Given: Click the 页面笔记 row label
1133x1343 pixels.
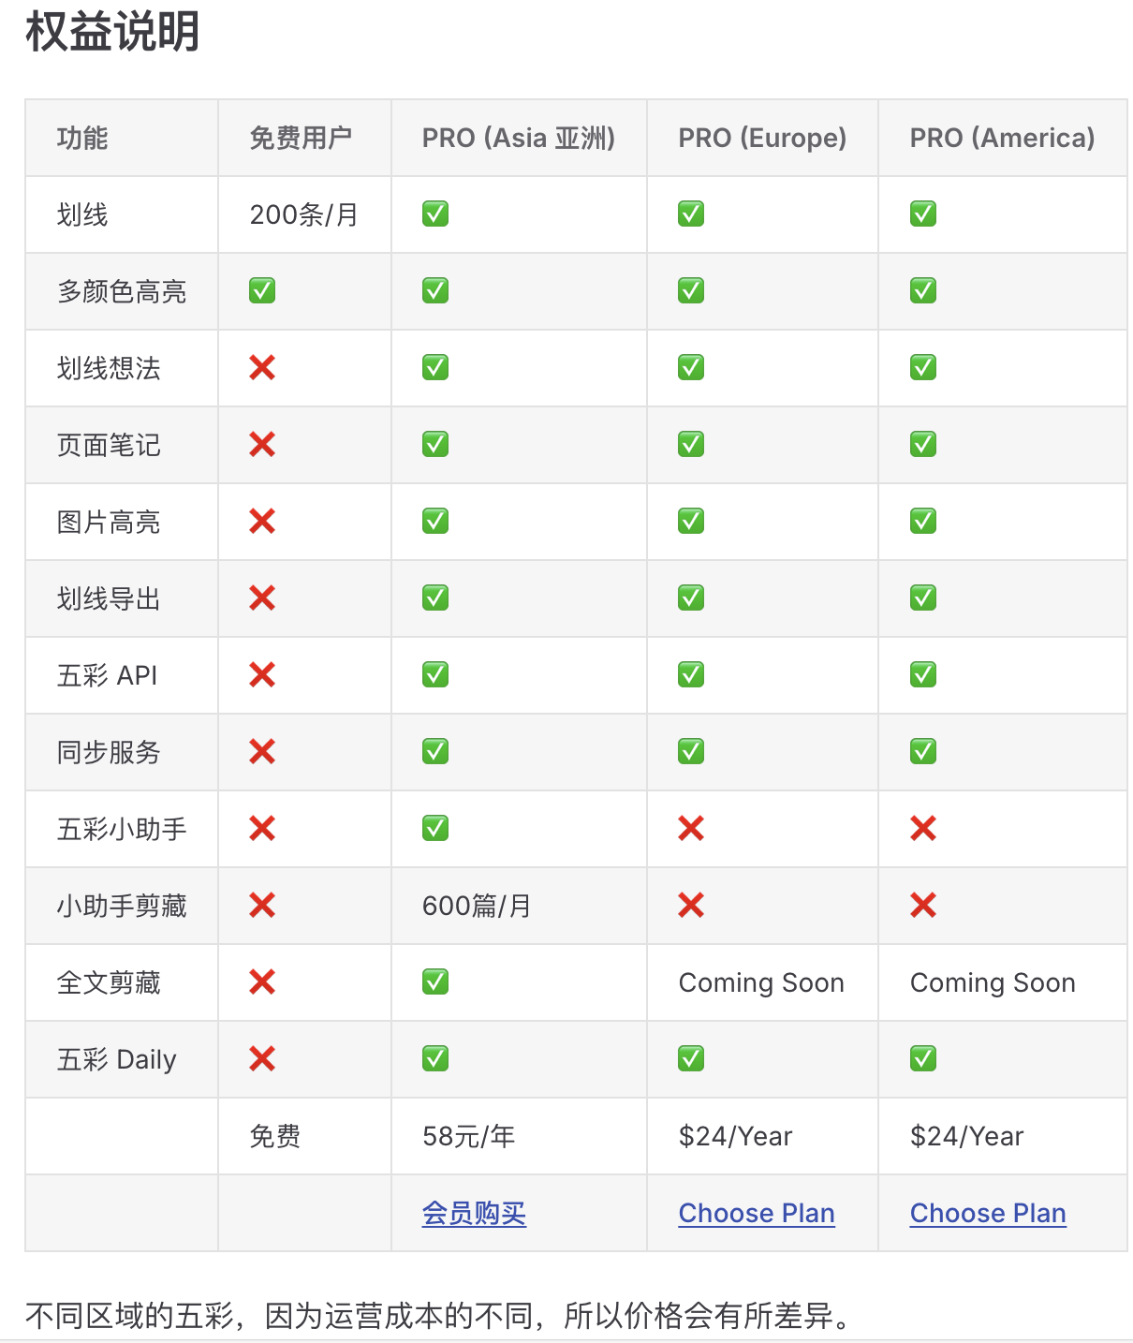Looking at the screenshot, I should point(109,446).
